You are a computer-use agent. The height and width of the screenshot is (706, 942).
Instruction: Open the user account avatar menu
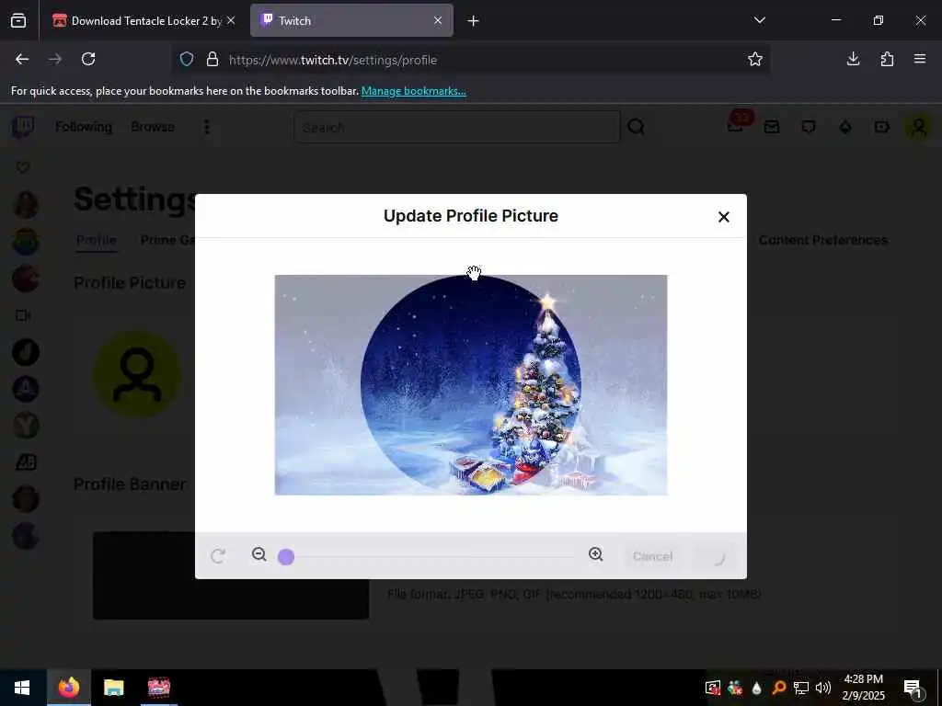[x=919, y=127]
